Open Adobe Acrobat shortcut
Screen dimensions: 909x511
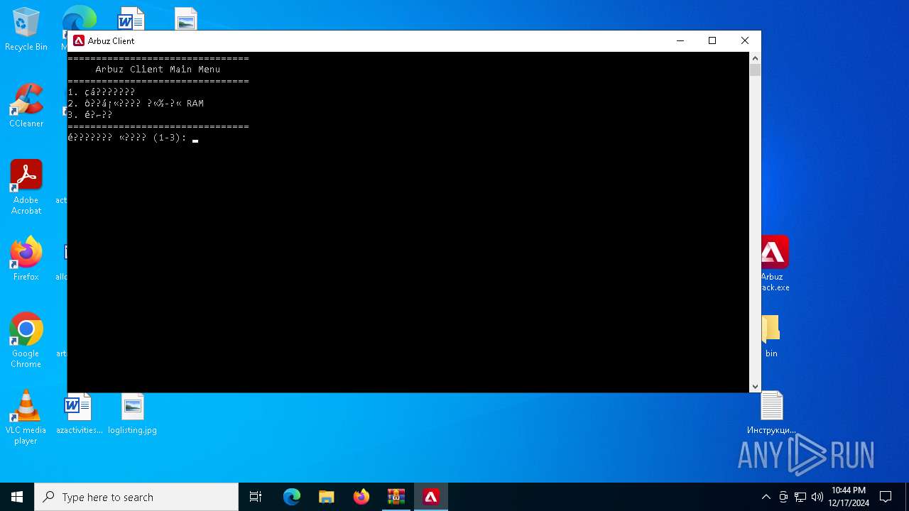26,187
